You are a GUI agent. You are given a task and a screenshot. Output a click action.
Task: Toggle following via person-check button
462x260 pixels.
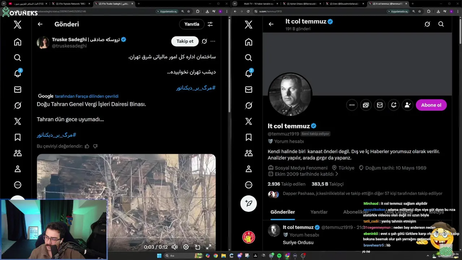[x=407, y=105]
